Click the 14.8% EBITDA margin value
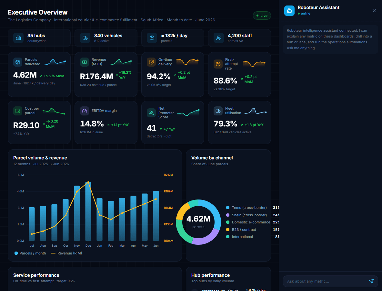 pos(92,124)
